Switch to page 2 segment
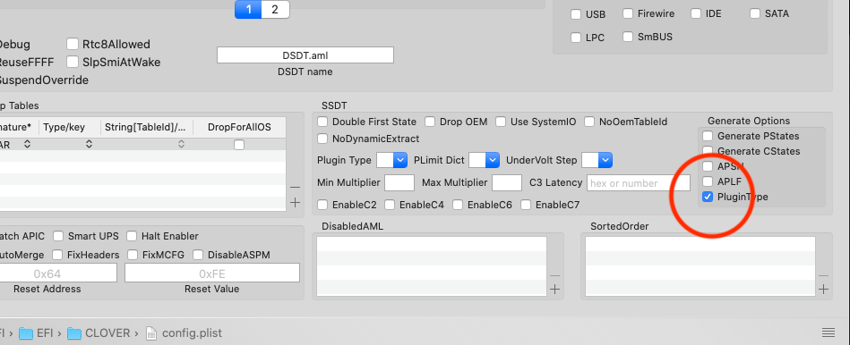The width and height of the screenshot is (850, 345). tap(275, 10)
